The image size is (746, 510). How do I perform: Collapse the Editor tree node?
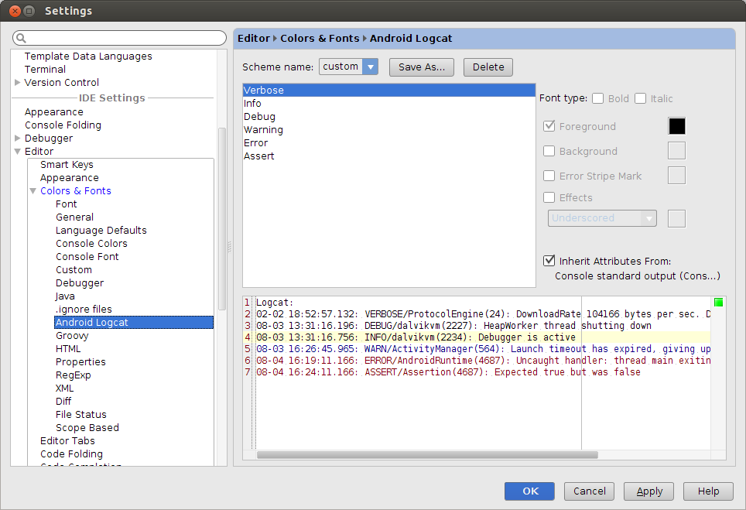pyautogui.click(x=18, y=151)
